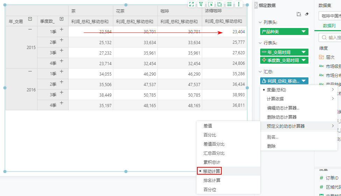Viewport: 341px width, 196px height.
Task: Open the three-dot more options icon
Action: coord(239,4)
